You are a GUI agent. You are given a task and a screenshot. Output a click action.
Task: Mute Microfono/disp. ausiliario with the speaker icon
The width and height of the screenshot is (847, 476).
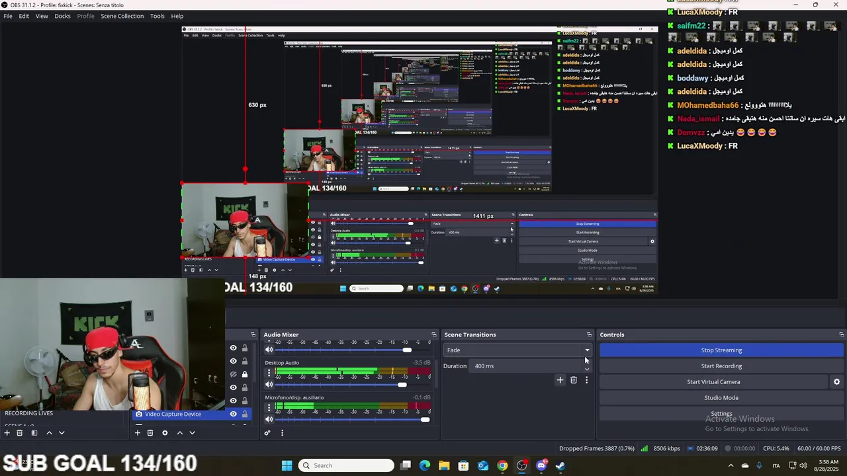point(269,419)
